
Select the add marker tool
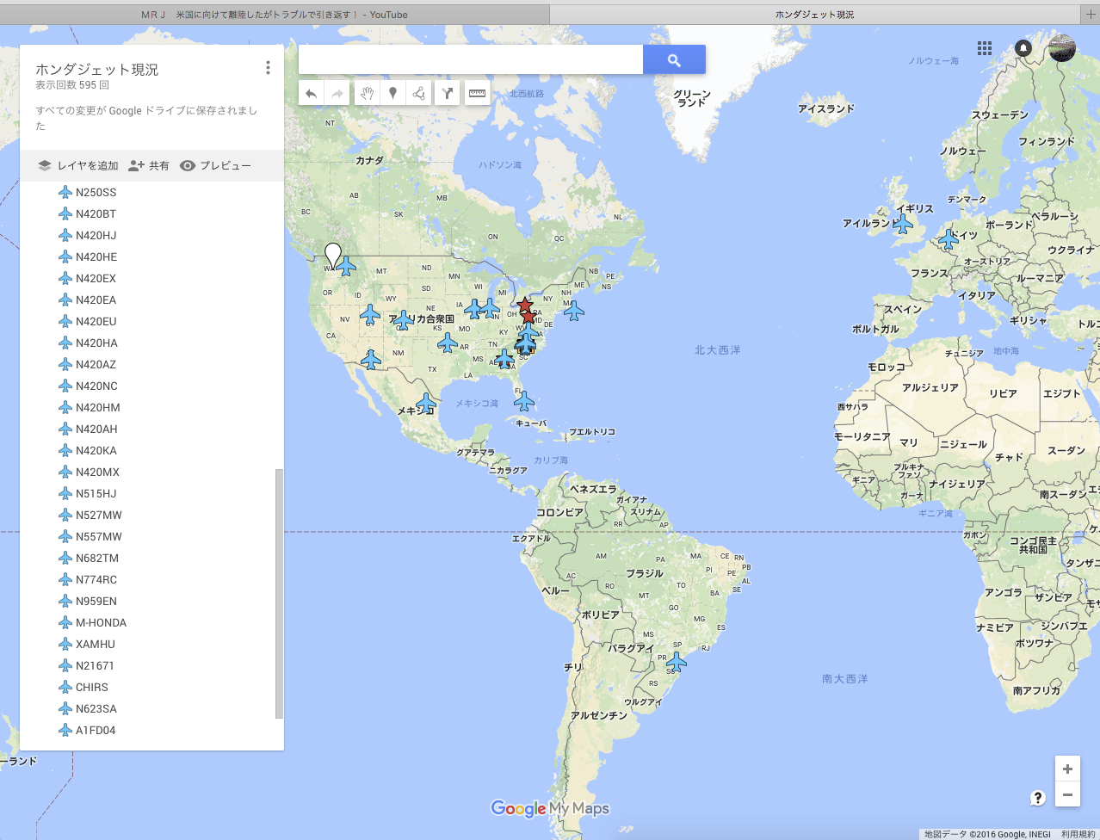point(392,93)
